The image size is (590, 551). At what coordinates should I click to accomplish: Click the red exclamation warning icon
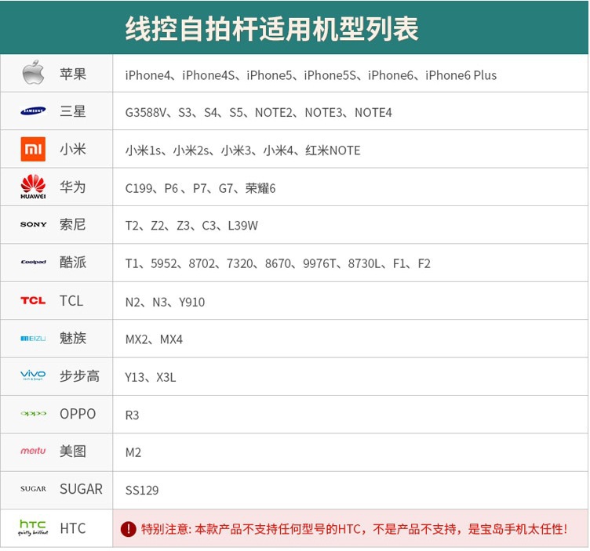click(x=129, y=529)
